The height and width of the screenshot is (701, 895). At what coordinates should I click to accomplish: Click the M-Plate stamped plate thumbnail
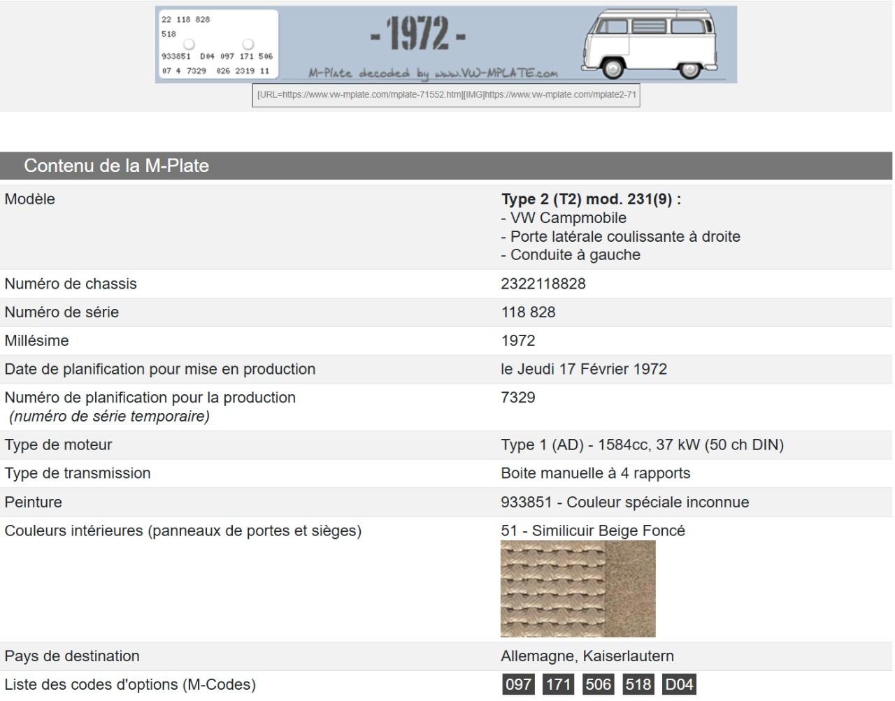click(217, 45)
